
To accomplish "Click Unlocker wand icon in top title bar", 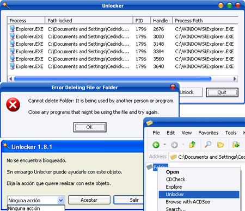I will click(x=6, y=5).
